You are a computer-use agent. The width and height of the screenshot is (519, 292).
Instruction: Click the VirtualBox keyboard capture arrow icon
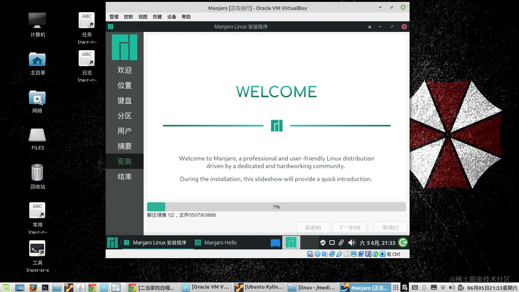383,254
